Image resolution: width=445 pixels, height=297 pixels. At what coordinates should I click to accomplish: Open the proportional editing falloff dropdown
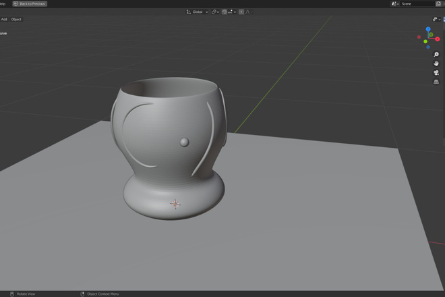point(249,12)
